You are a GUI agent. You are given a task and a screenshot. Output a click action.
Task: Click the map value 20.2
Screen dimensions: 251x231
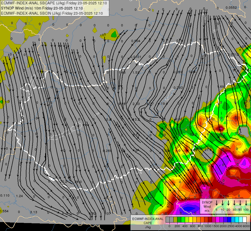(64, 182)
